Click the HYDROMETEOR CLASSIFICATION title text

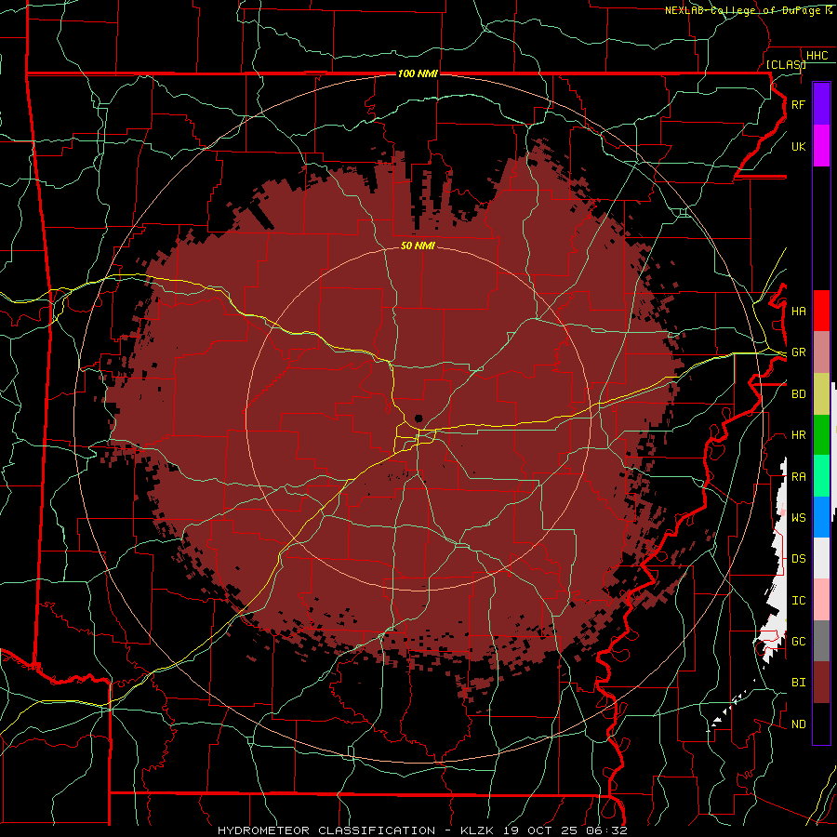326,830
